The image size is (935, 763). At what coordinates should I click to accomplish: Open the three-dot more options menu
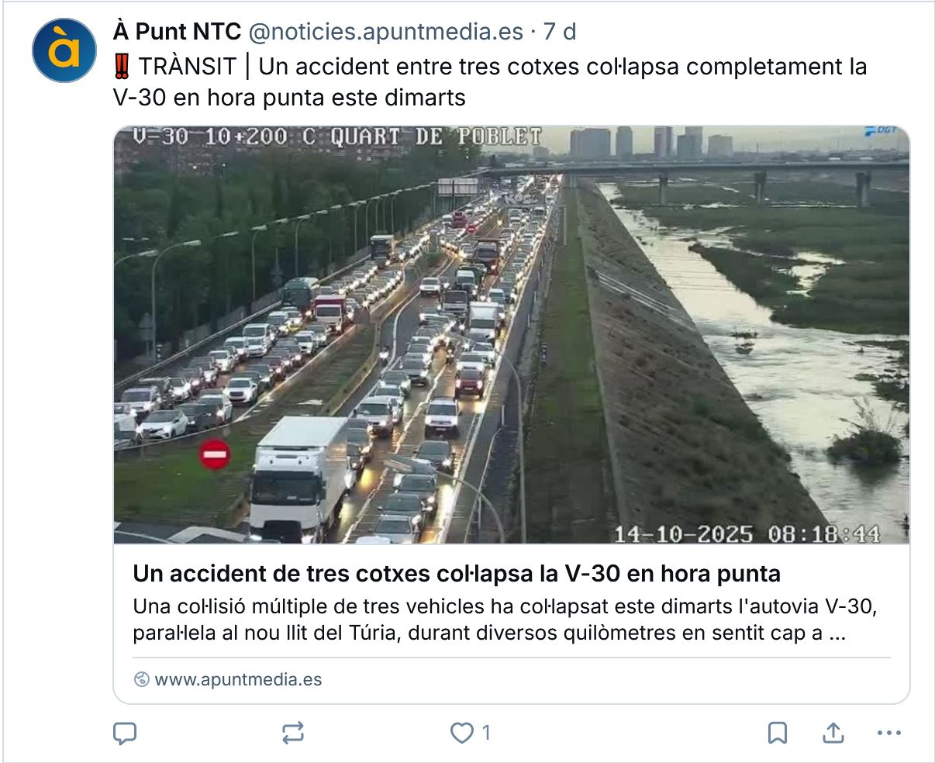coord(889,733)
